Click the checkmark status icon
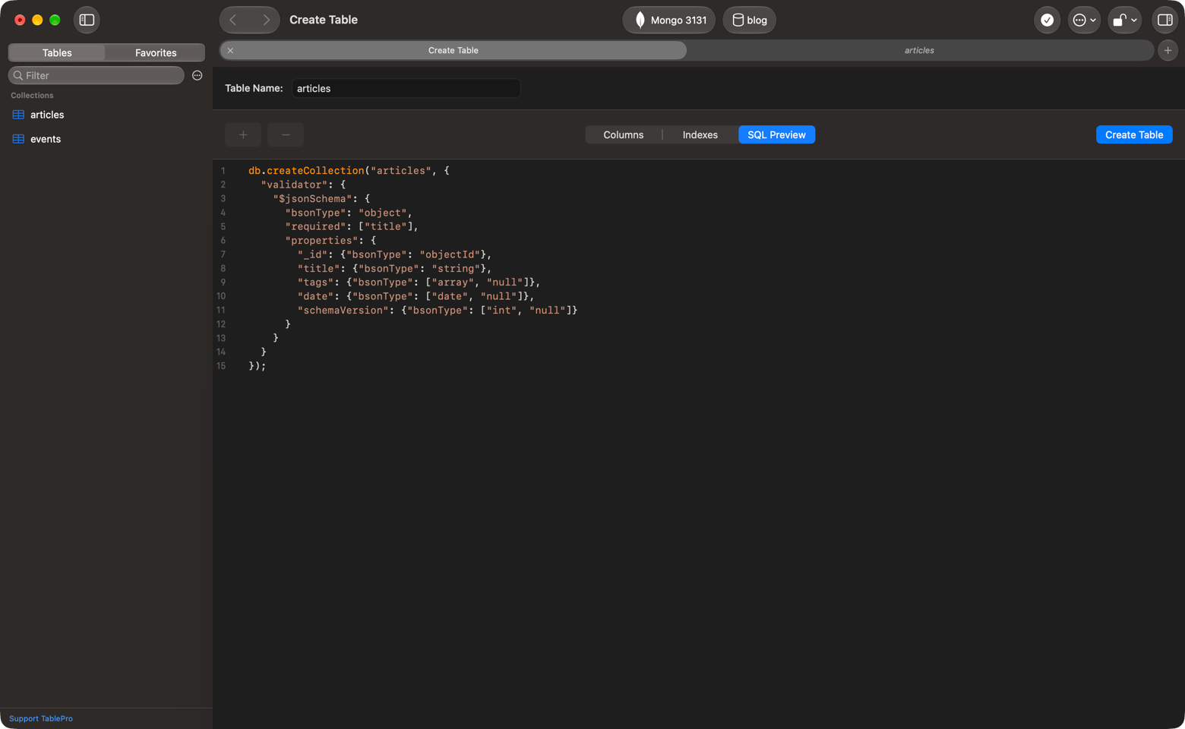This screenshot has height=729, width=1185. pos(1047,20)
